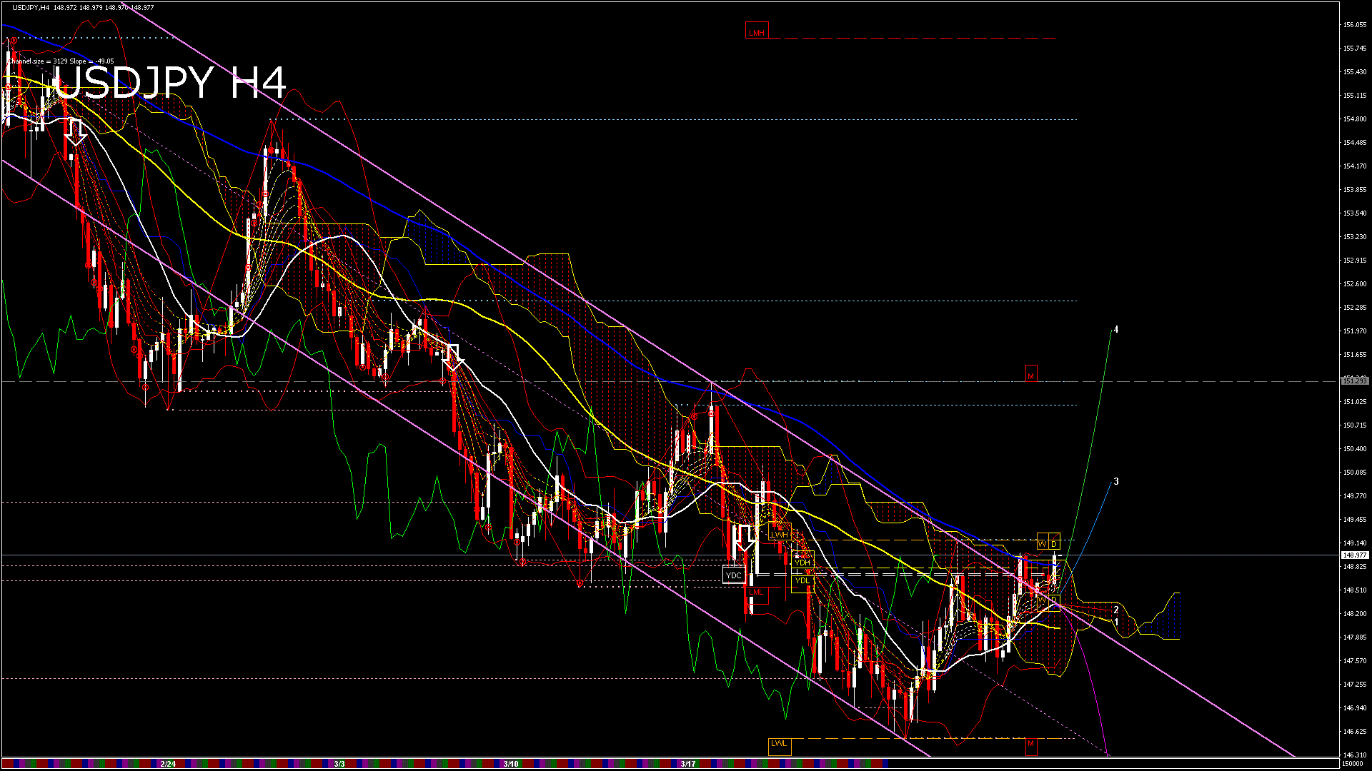Click the down arrow above YDC label
This screenshot has width=1372, height=771.
pyautogui.click(x=745, y=539)
